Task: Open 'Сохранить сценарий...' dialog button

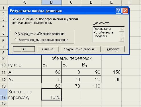Action: 81,49
